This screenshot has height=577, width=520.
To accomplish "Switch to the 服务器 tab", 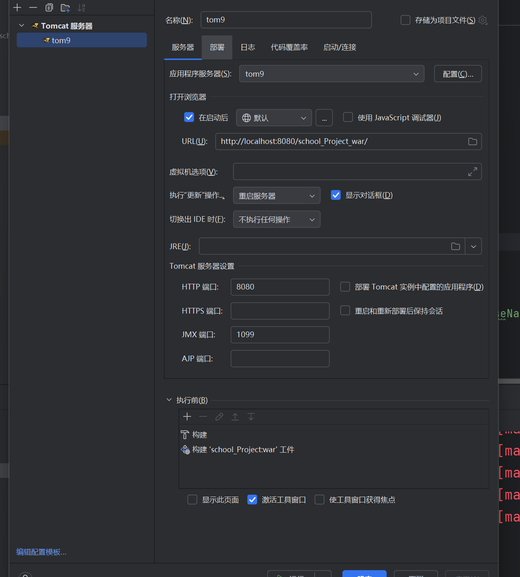I will point(183,47).
